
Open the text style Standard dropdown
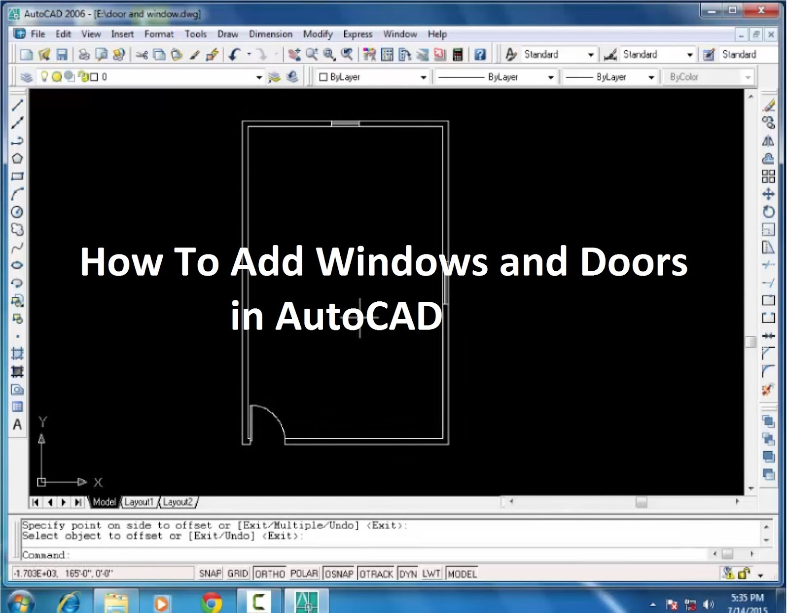(x=590, y=55)
